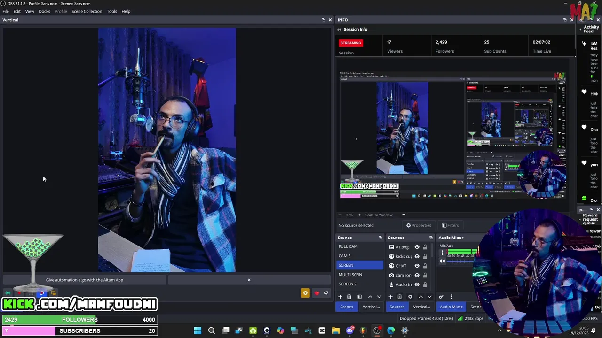Click the red heart icon in Vertical dock
The image size is (602, 338).
click(317, 293)
